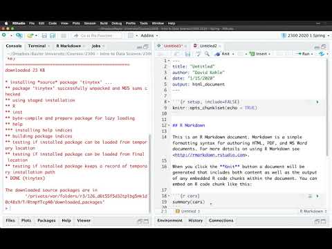Click the Save All icon
Screen dimensions: 332x249
pyautogui.click(x=53, y=35)
